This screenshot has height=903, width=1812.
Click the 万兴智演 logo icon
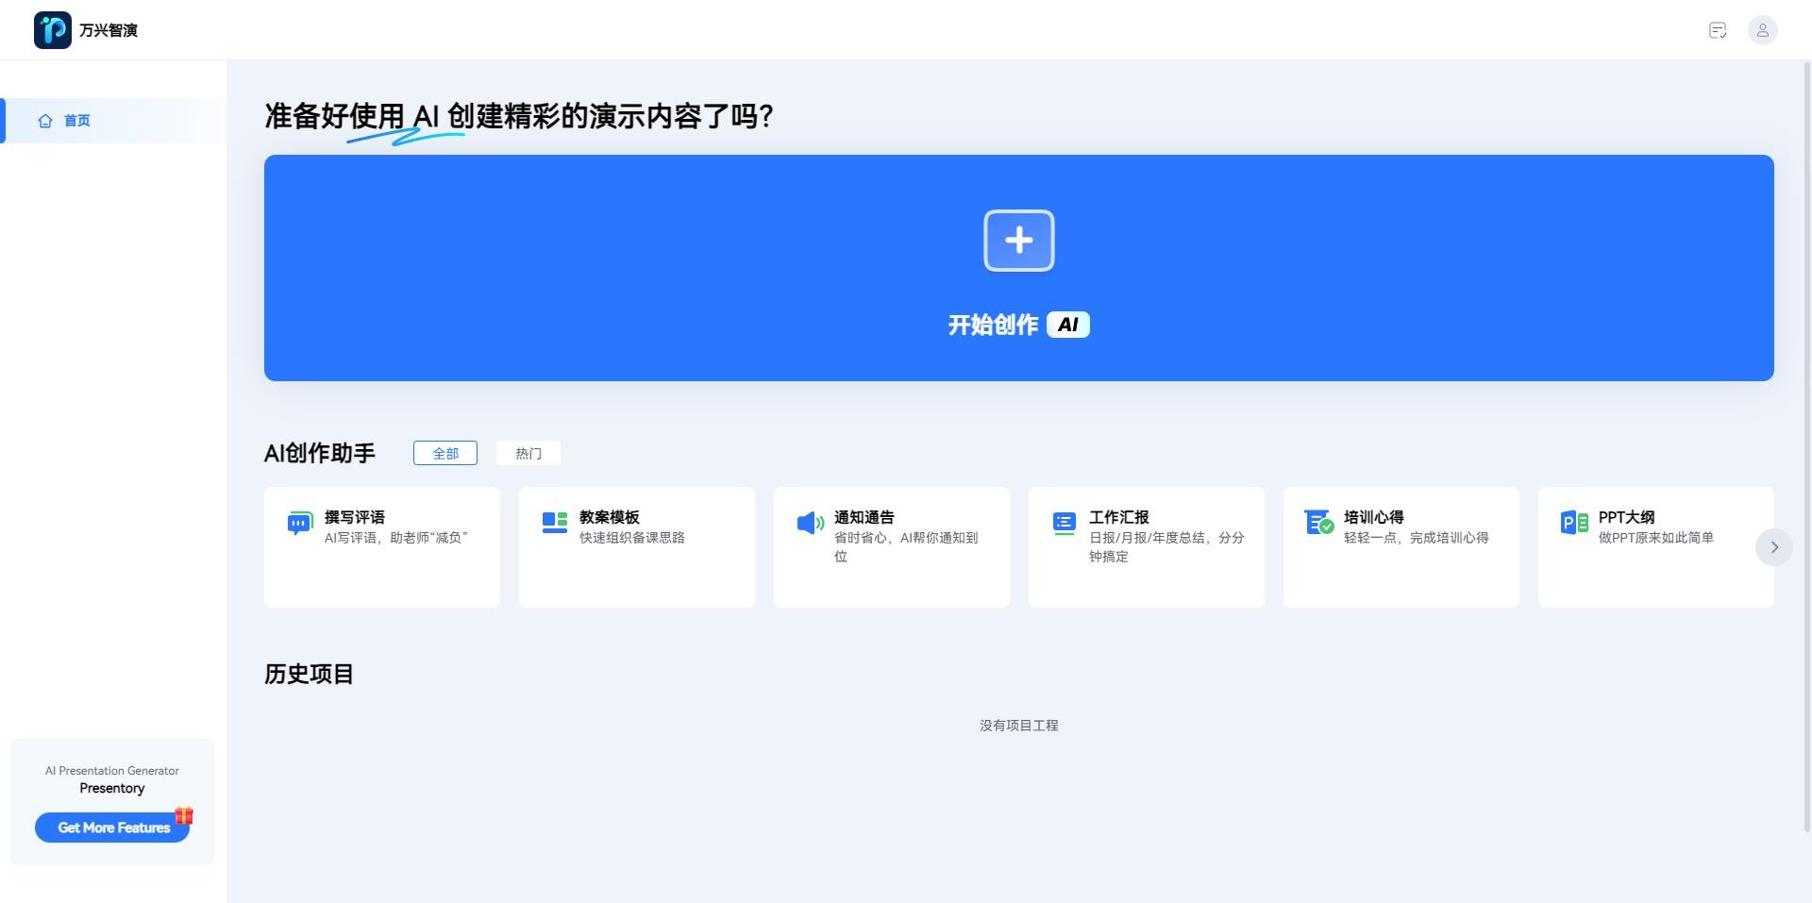click(53, 30)
